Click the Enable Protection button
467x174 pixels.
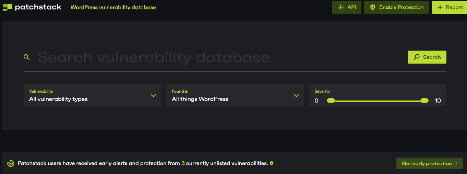[396, 7]
